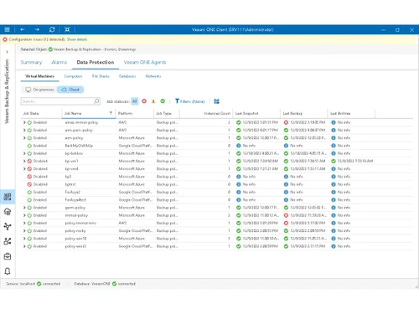
Task: Go back with the left arrow
Action: pos(23,29)
